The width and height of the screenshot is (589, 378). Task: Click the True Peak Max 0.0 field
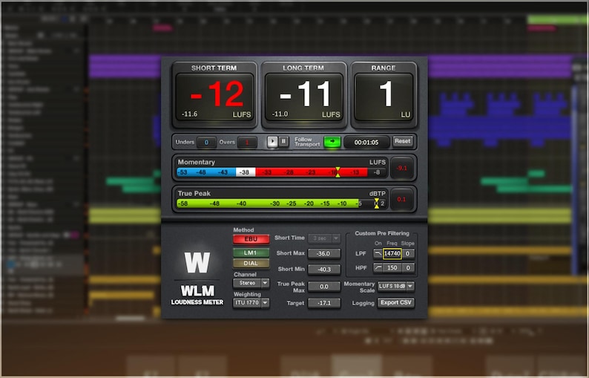point(323,287)
